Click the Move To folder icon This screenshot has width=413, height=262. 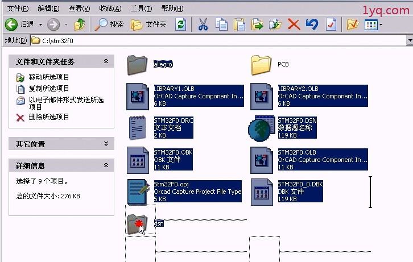pyautogui.click(x=257, y=24)
